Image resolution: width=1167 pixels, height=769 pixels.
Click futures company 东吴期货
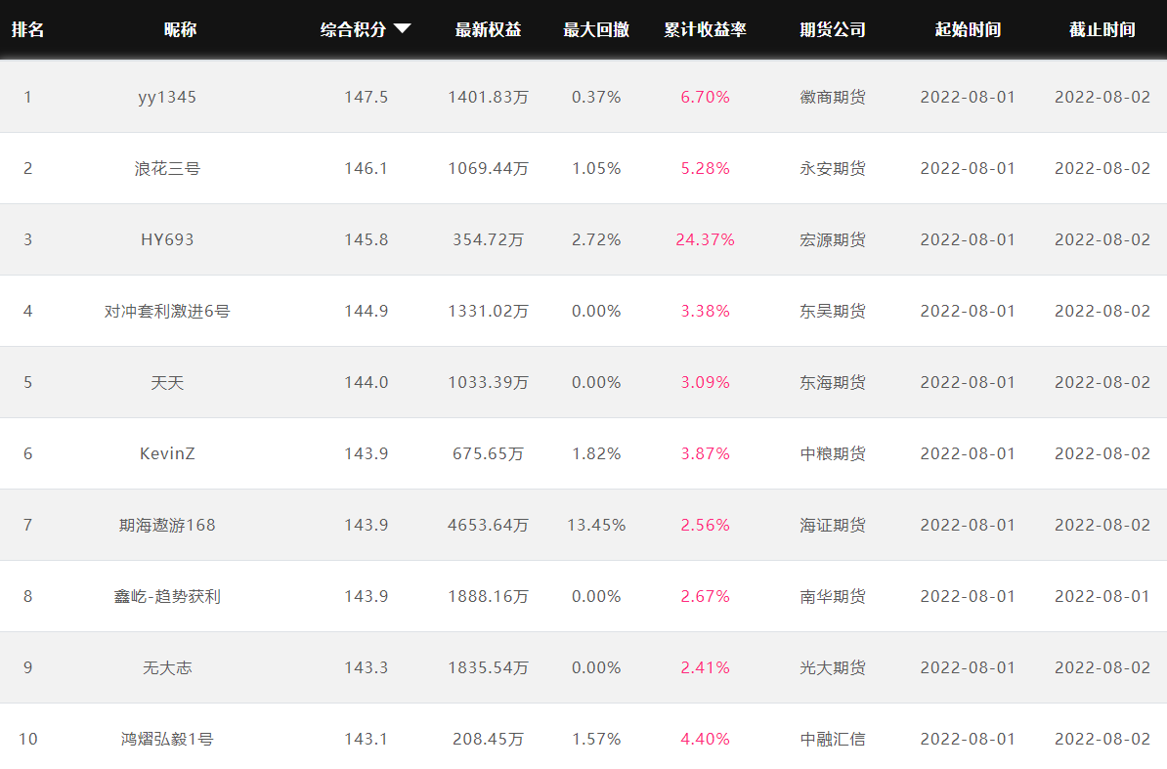[833, 311]
